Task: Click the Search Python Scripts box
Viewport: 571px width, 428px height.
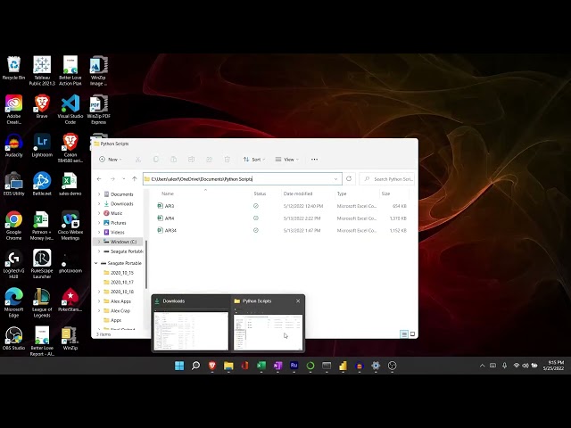Action: coord(387,179)
